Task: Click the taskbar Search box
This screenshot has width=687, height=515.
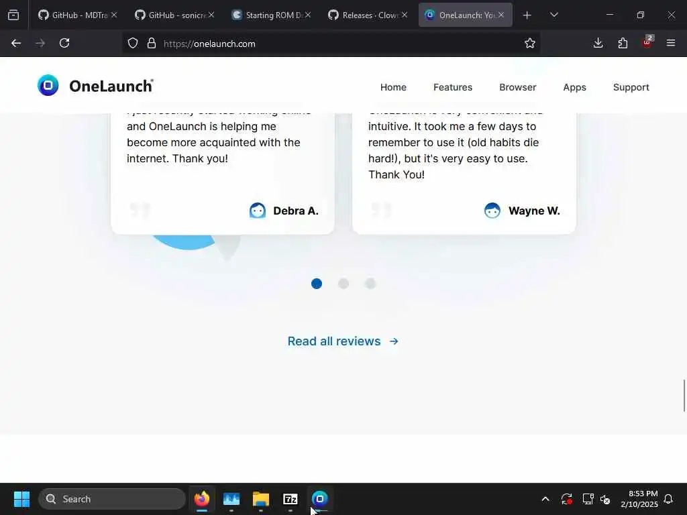Action: click(112, 499)
